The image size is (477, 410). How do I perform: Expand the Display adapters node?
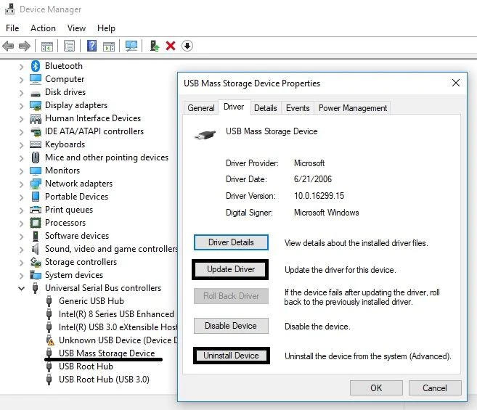(x=21, y=106)
